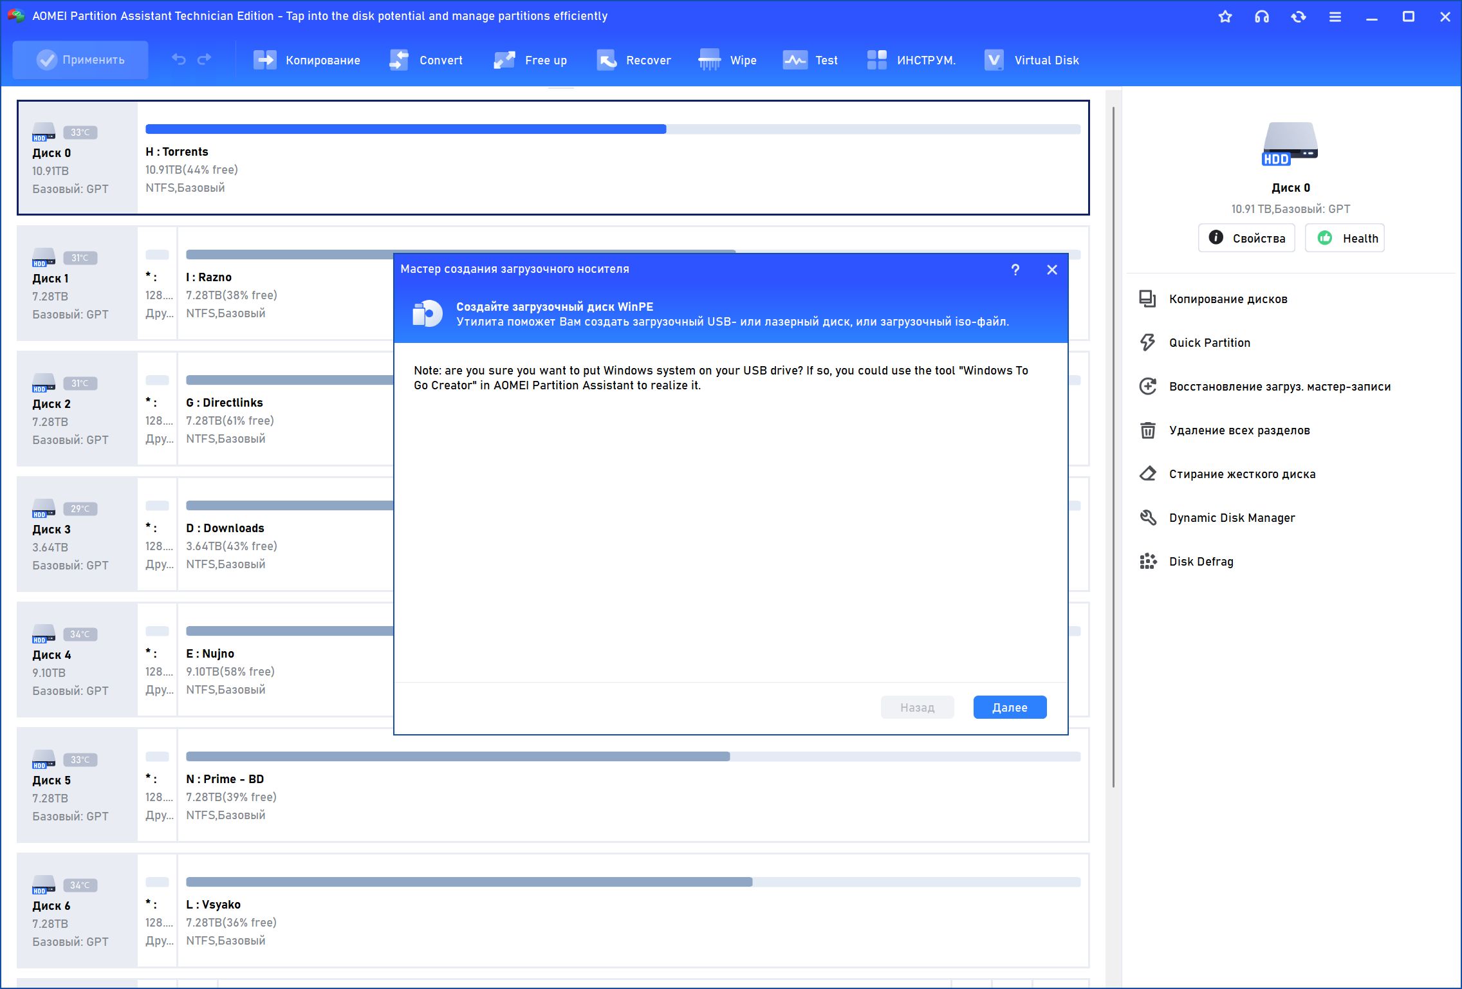The height and width of the screenshot is (989, 1462).
Task: Select the N: Prime - BD partition
Action: [225, 779]
